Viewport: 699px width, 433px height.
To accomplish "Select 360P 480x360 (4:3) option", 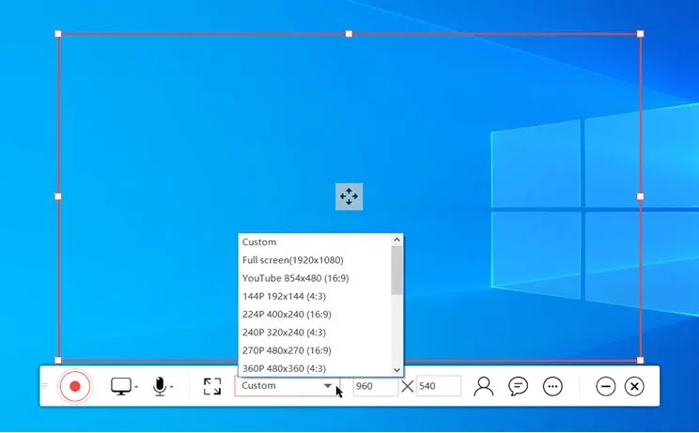I will (315, 368).
